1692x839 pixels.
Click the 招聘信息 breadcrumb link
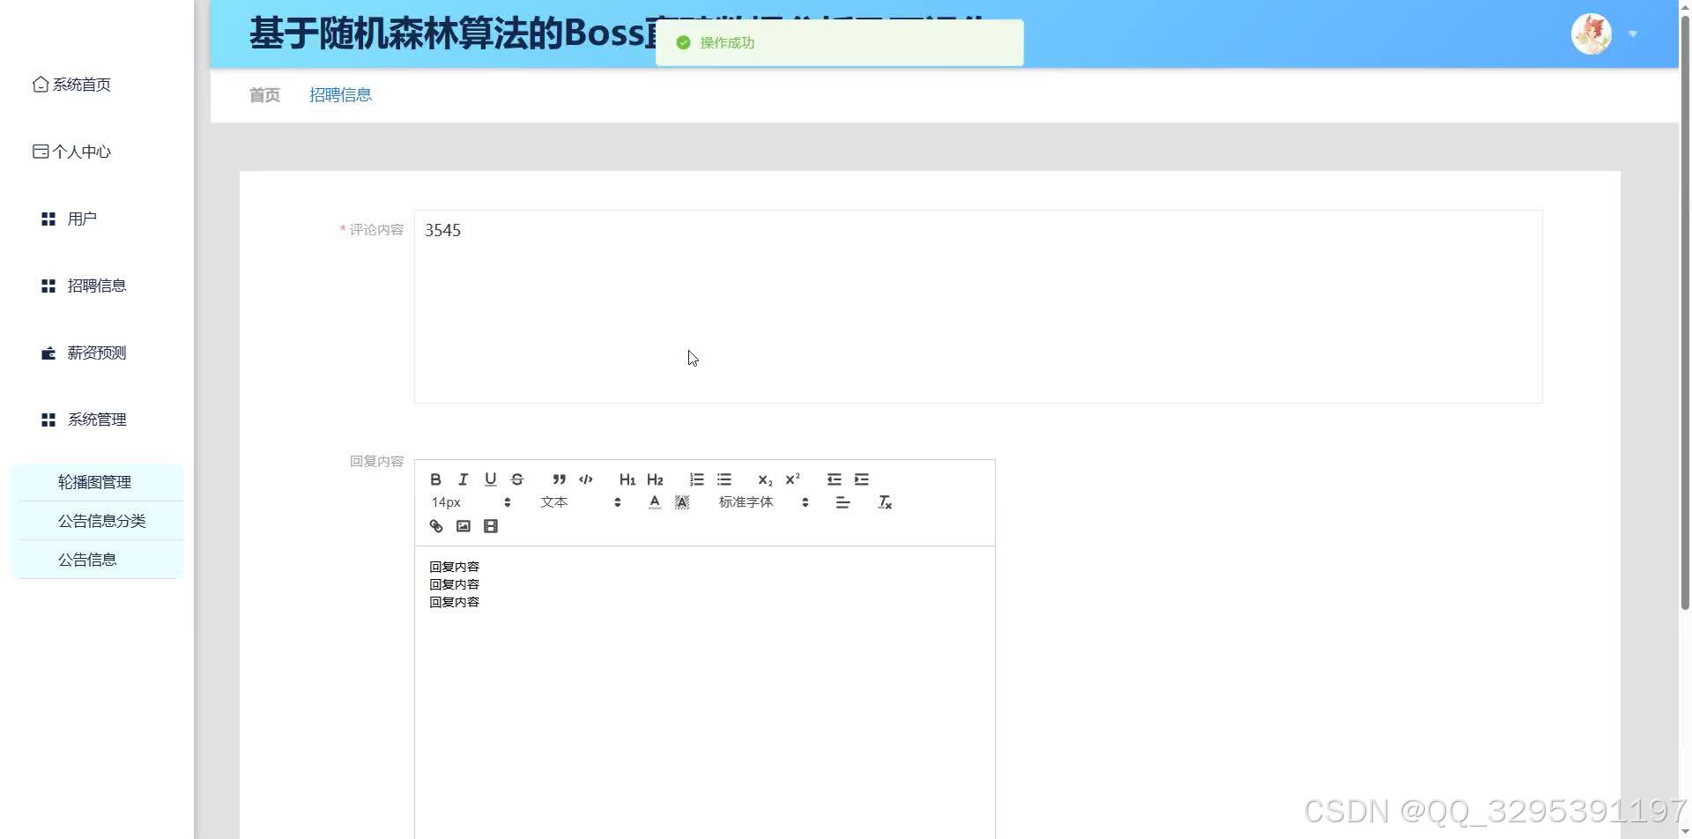pos(340,95)
